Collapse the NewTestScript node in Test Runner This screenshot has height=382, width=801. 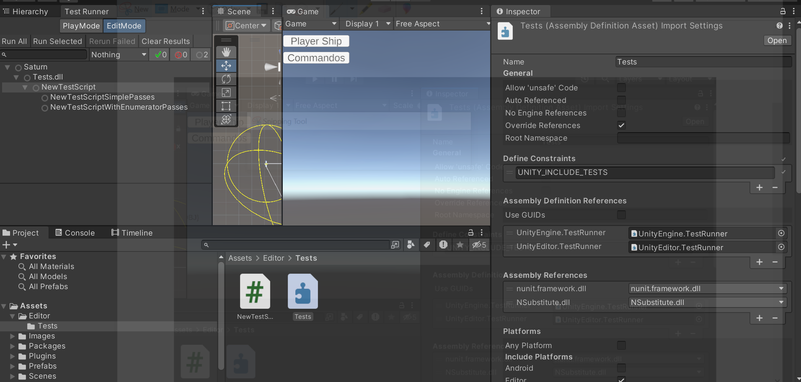tap(25, 87)
